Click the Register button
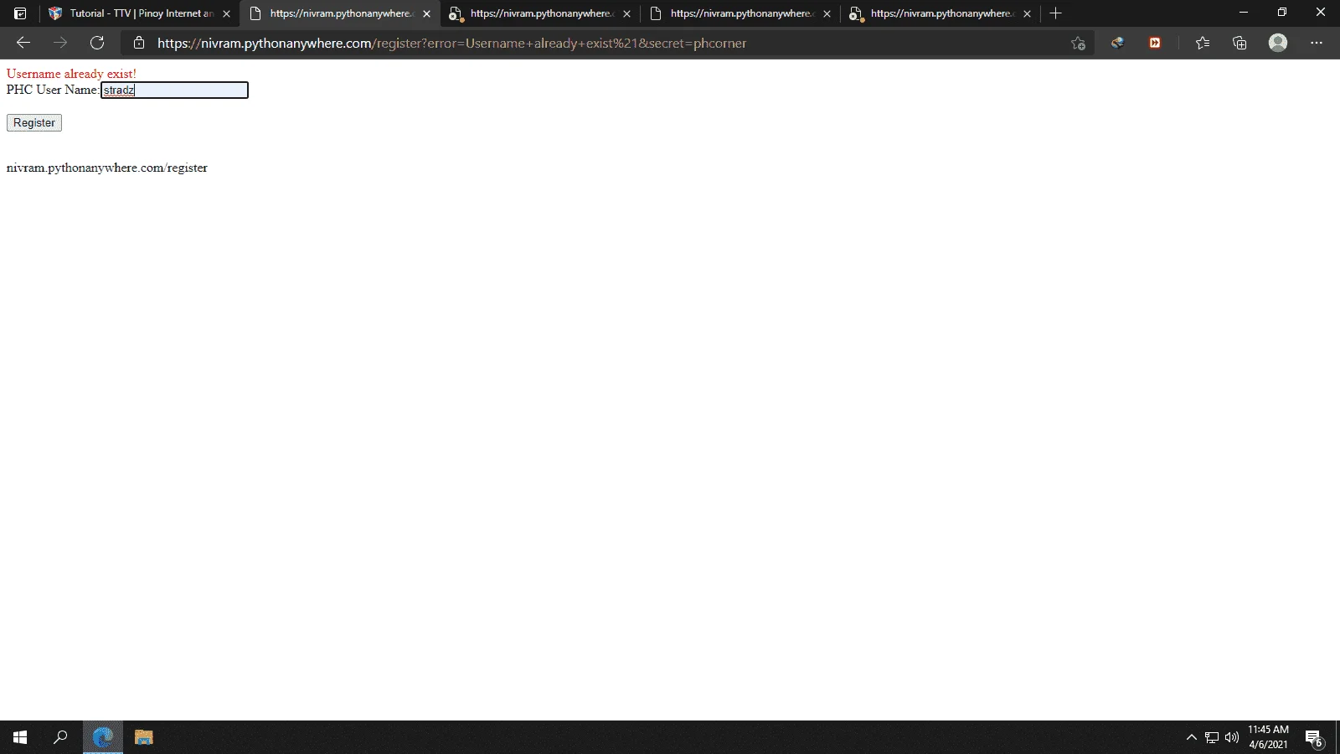1340x754 pixels. point(34,122)
